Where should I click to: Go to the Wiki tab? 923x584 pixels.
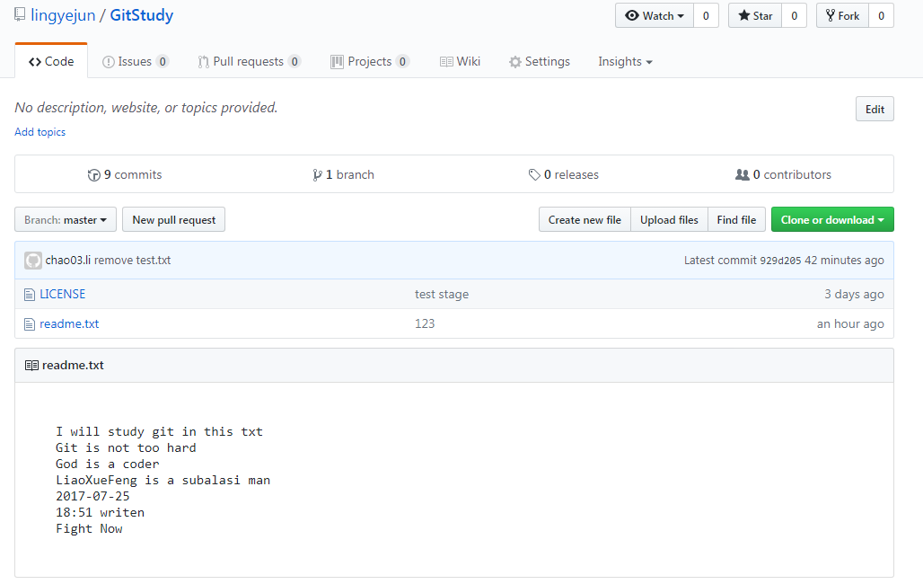460,62
